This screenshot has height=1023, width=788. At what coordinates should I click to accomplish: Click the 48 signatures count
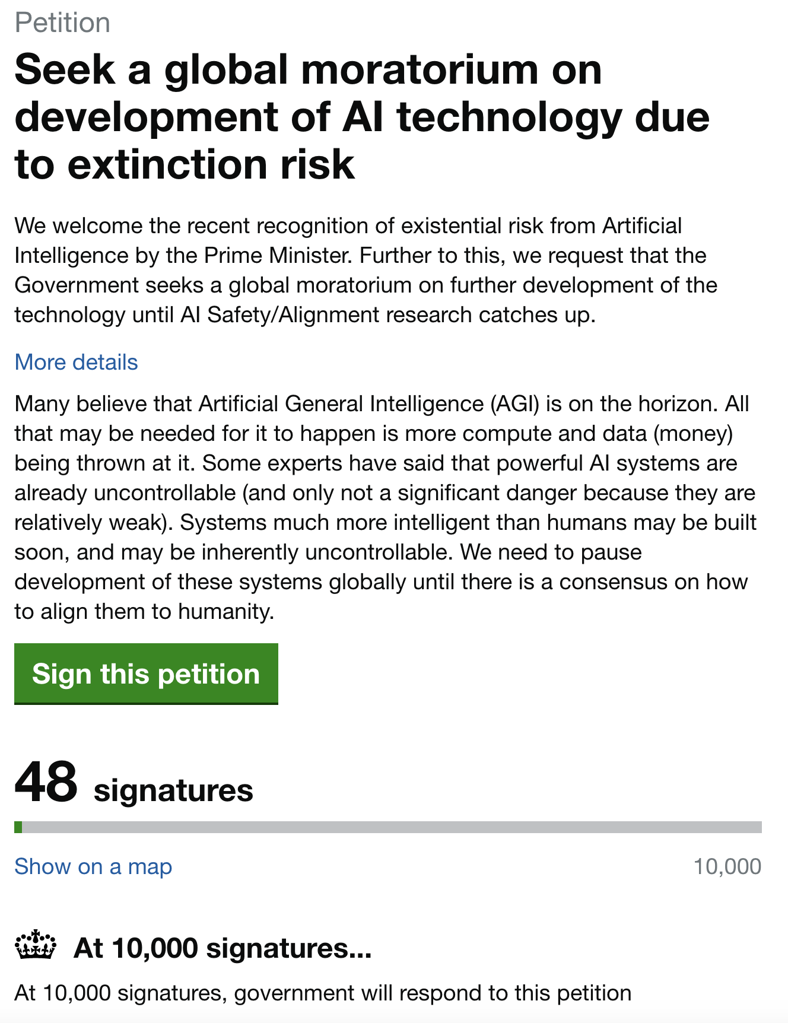click(46, 782)
